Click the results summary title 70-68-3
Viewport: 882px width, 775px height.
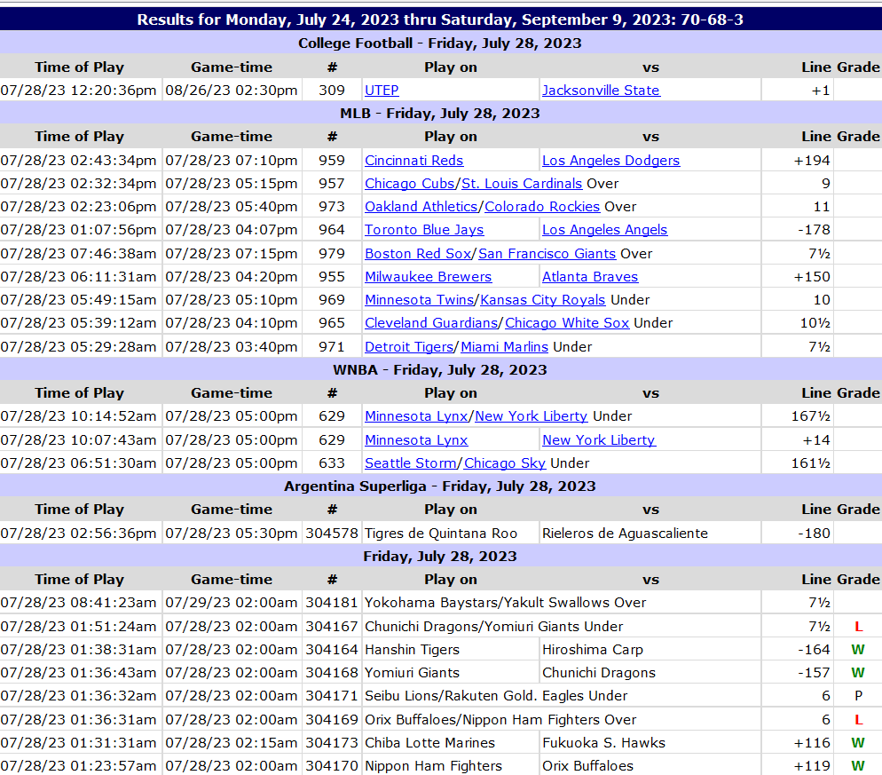pos(440,20)
